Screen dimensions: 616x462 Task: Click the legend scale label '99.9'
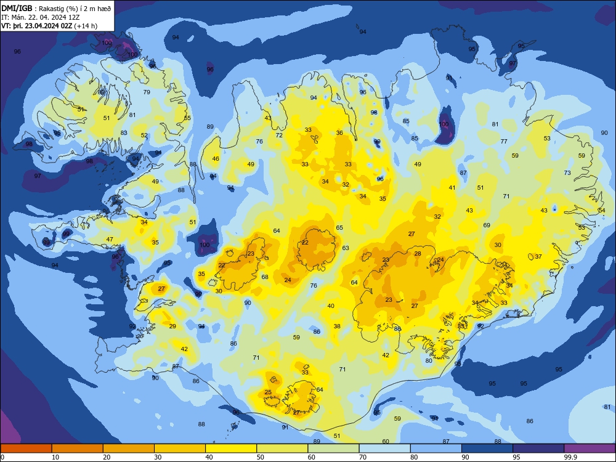(570, 457)
